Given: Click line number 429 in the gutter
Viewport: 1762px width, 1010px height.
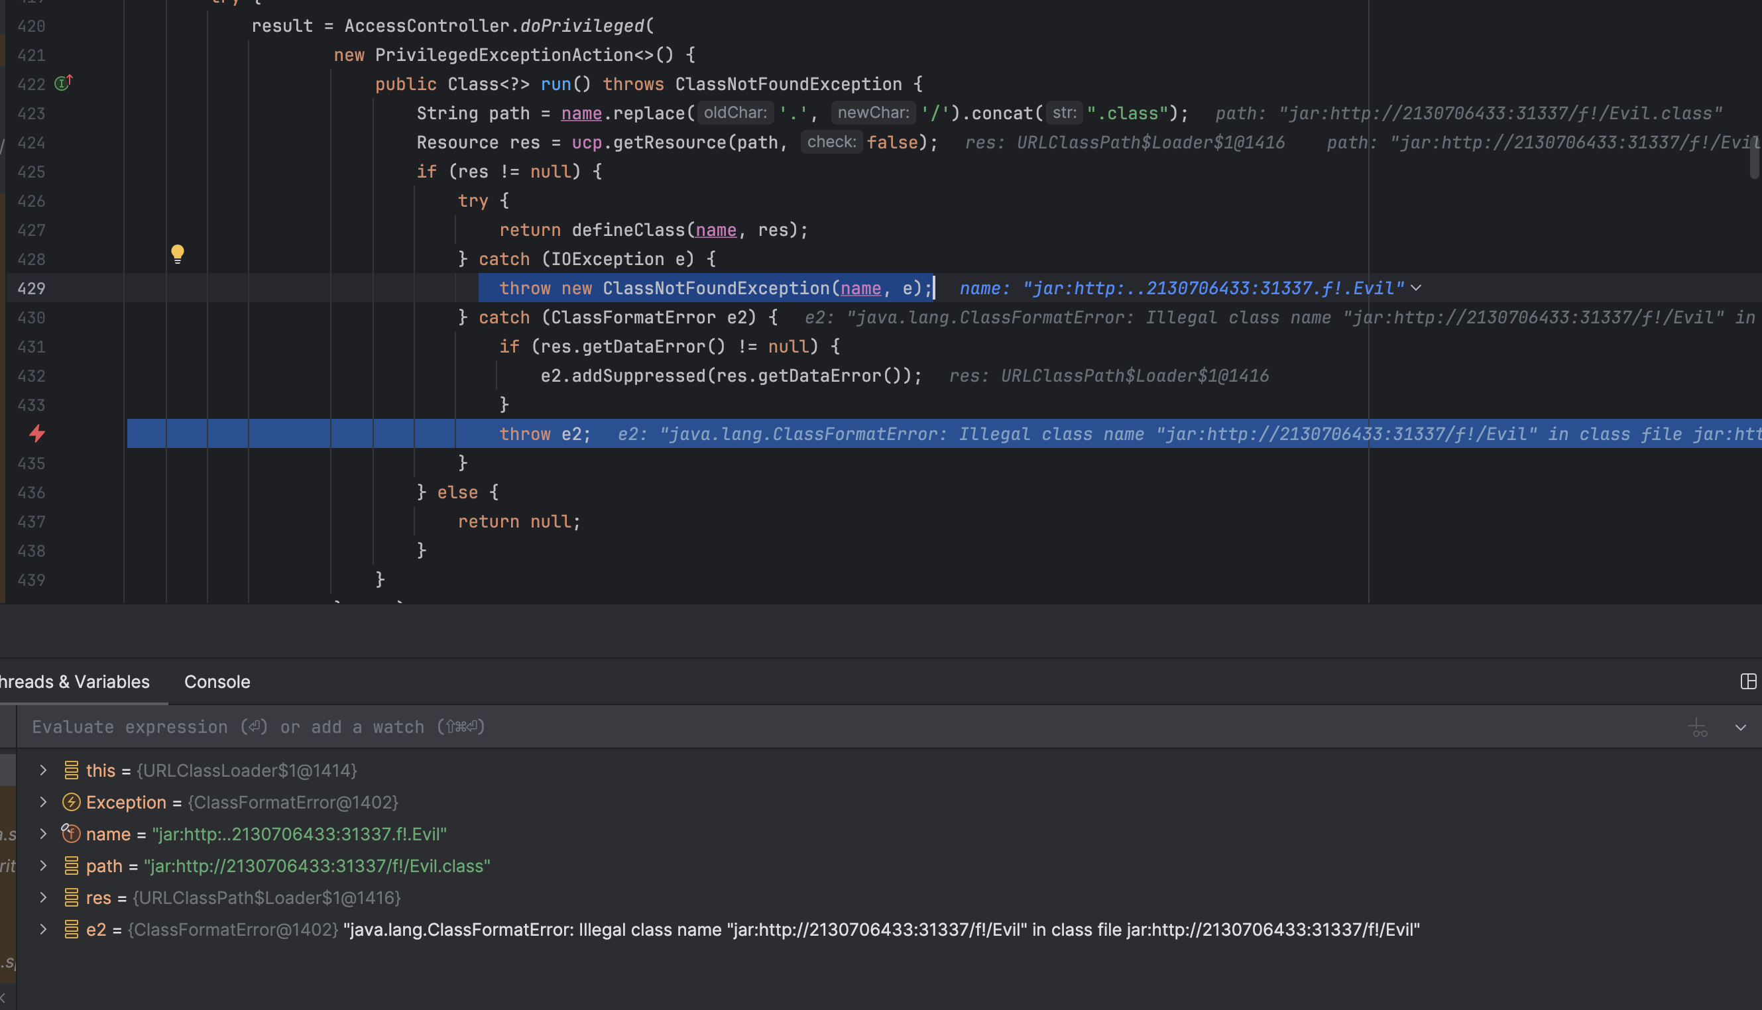Looking at the screenshot, I should 31,288.
